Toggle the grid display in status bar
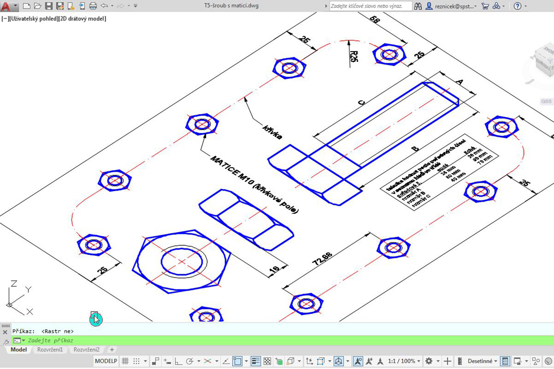The image size is (554, 369). (x=125, y=361)
